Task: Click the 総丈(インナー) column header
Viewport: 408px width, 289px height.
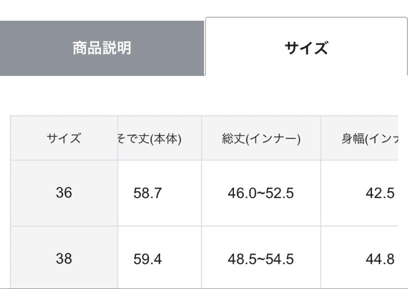Action: click(x=261, y=139)
